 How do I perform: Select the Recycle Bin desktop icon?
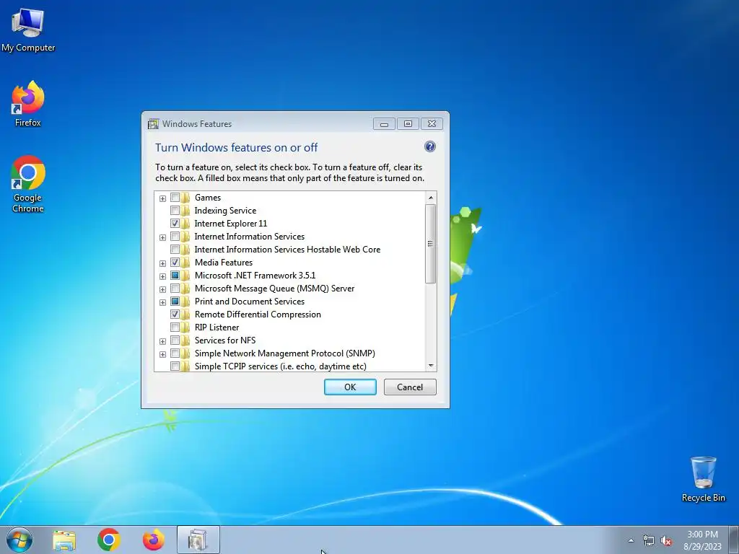[x=703, y=479]
